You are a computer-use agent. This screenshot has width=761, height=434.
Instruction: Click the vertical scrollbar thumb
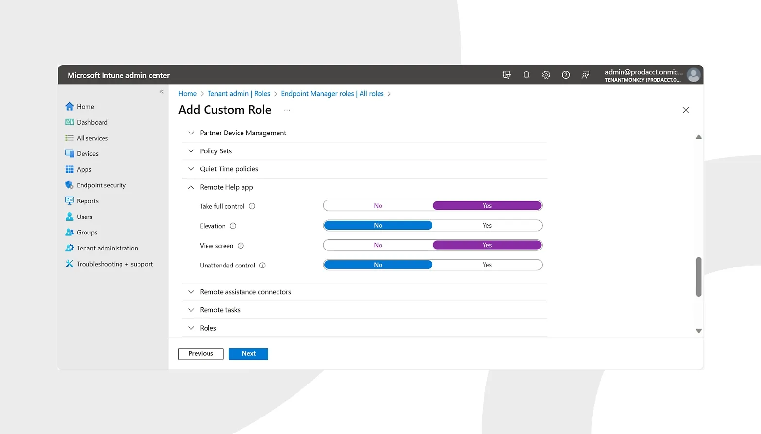(x=698, y=277)
